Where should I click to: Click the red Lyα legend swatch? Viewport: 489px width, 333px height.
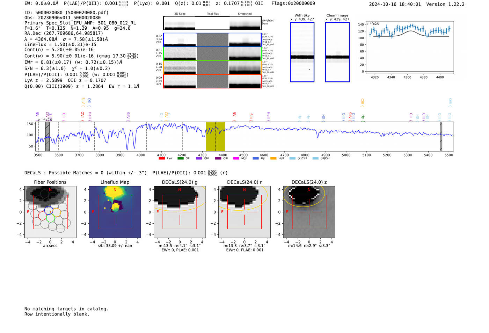coord(161,159)
